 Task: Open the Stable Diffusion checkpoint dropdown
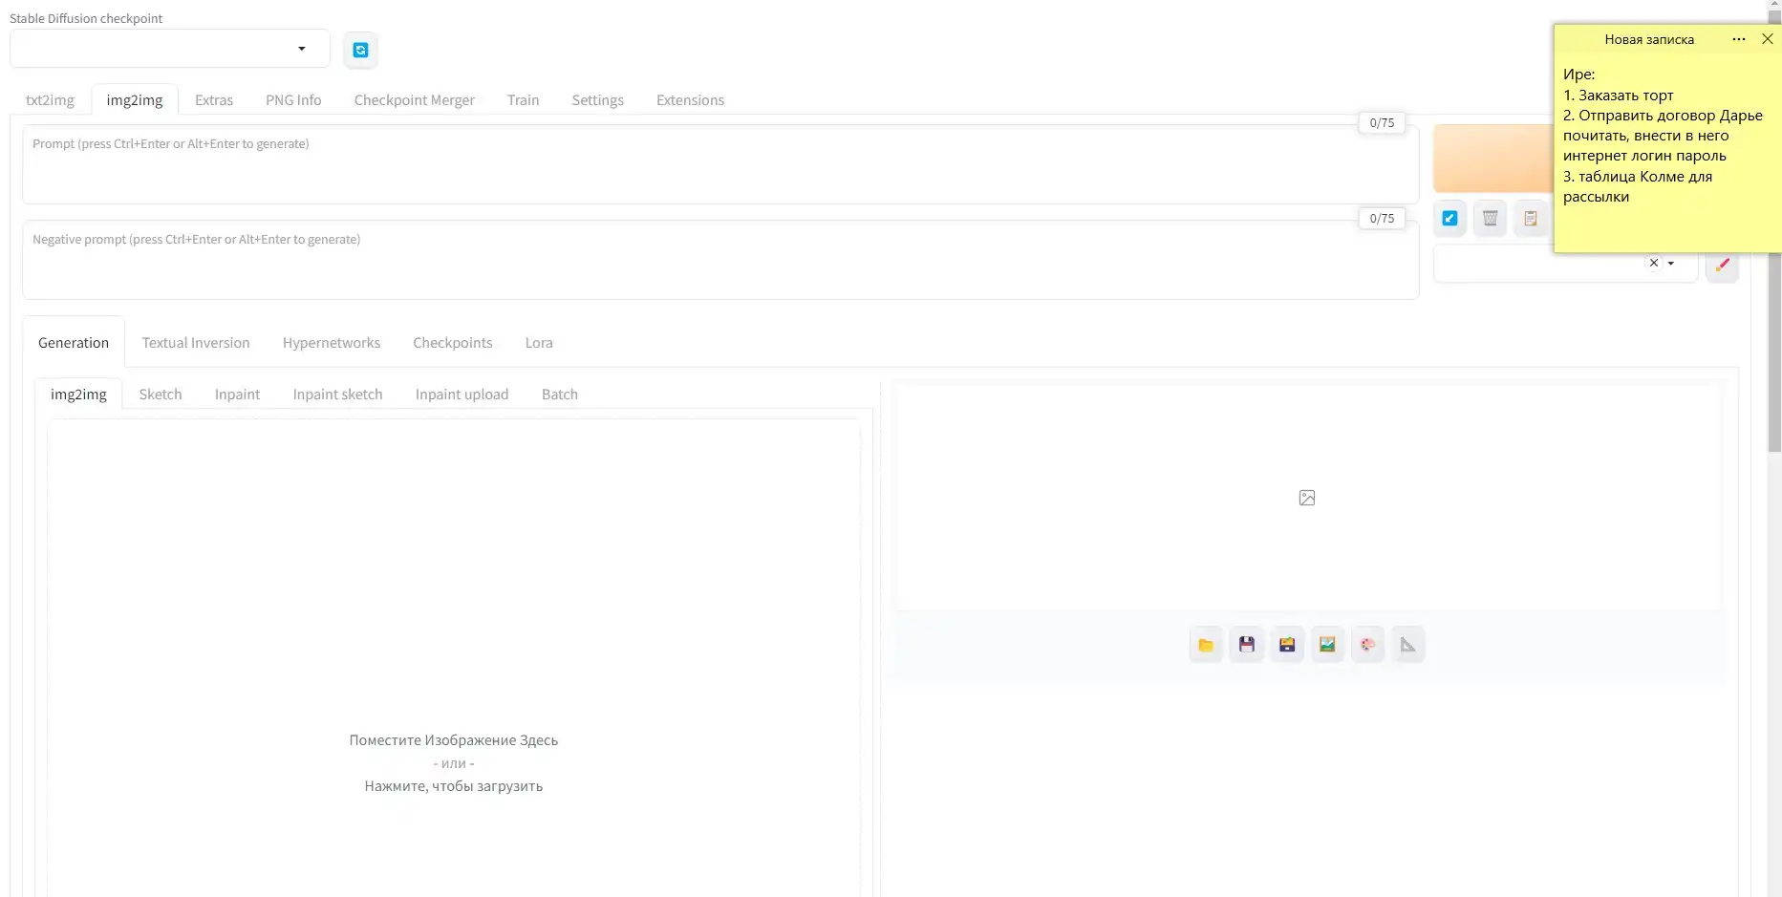170,49
